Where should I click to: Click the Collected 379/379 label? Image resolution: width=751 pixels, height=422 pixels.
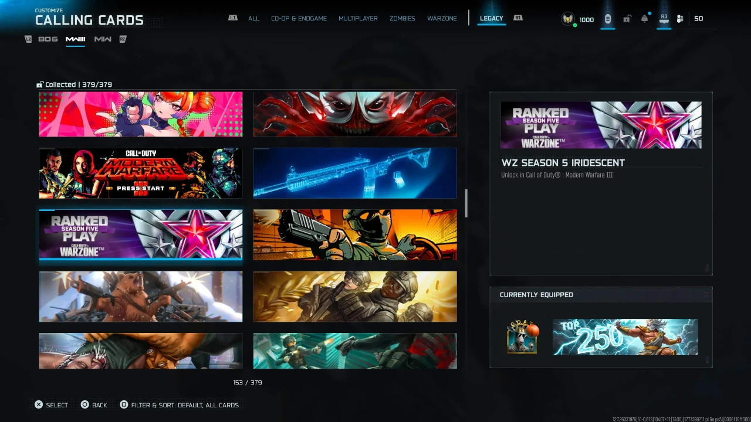click(x=79, y=84)
